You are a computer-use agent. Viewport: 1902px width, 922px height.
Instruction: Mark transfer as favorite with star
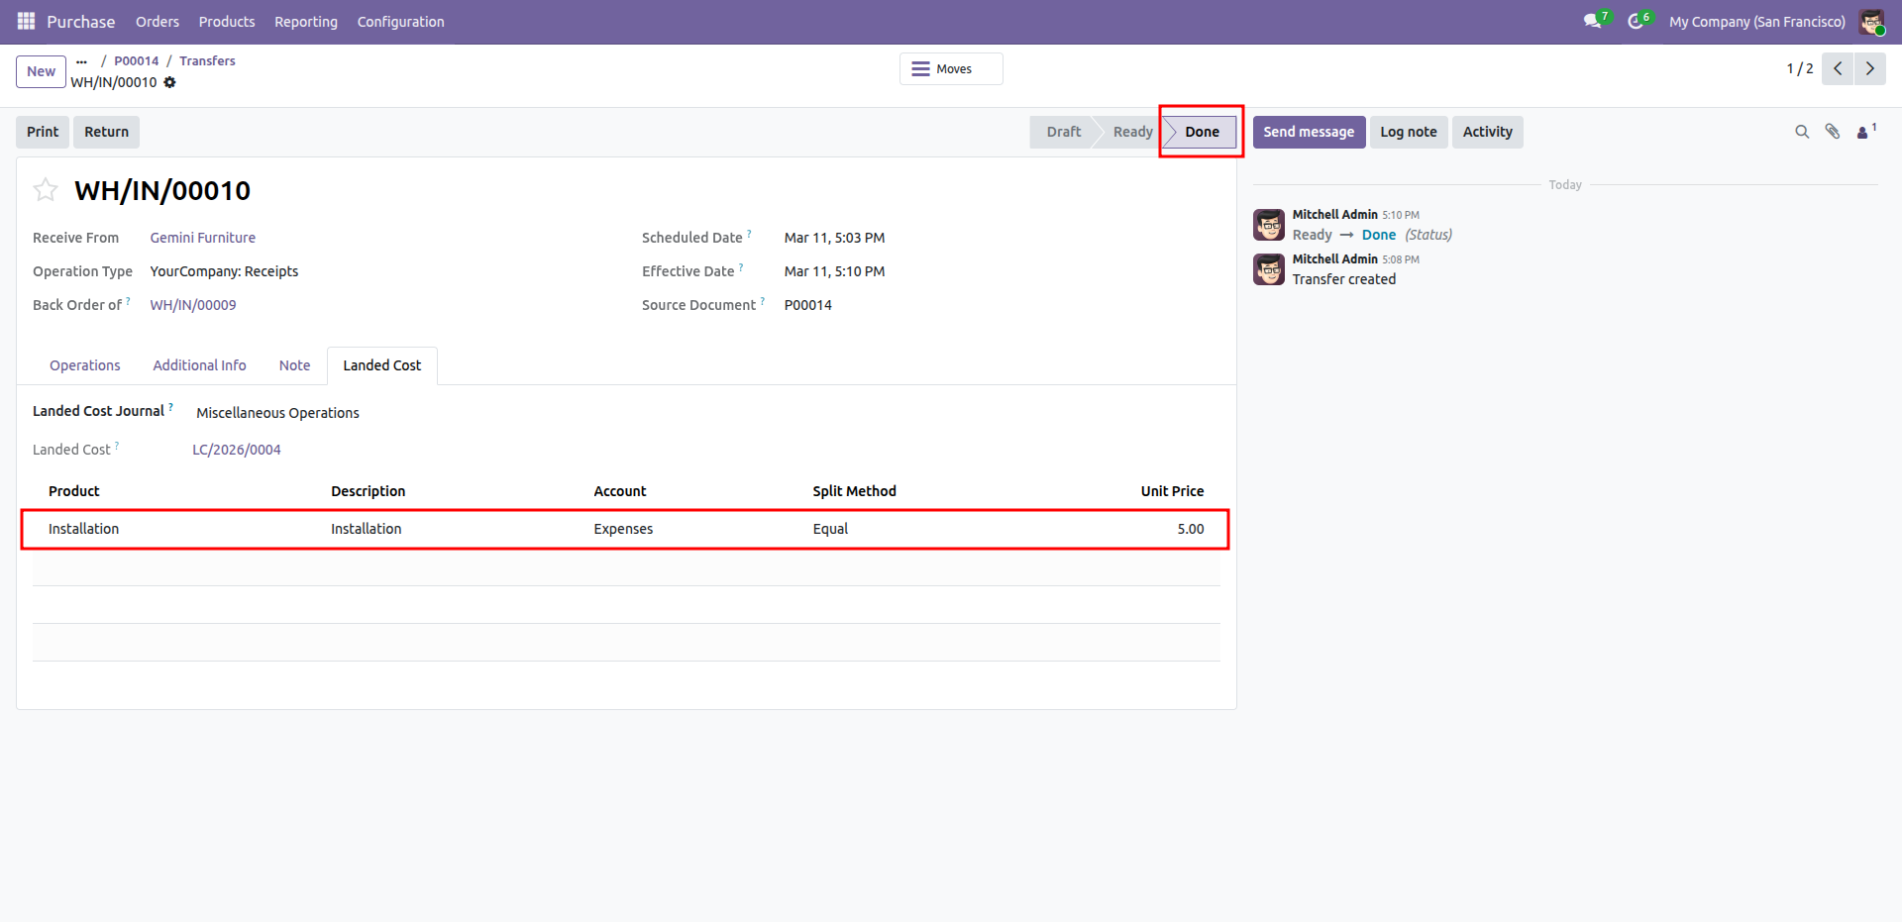click(x=46, y=190)
